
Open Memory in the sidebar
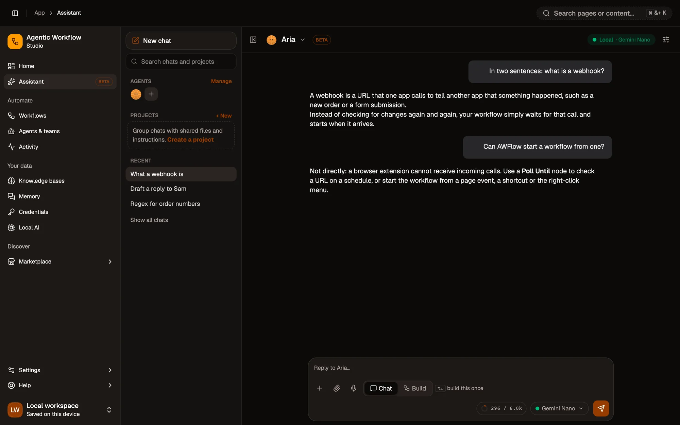60,197
